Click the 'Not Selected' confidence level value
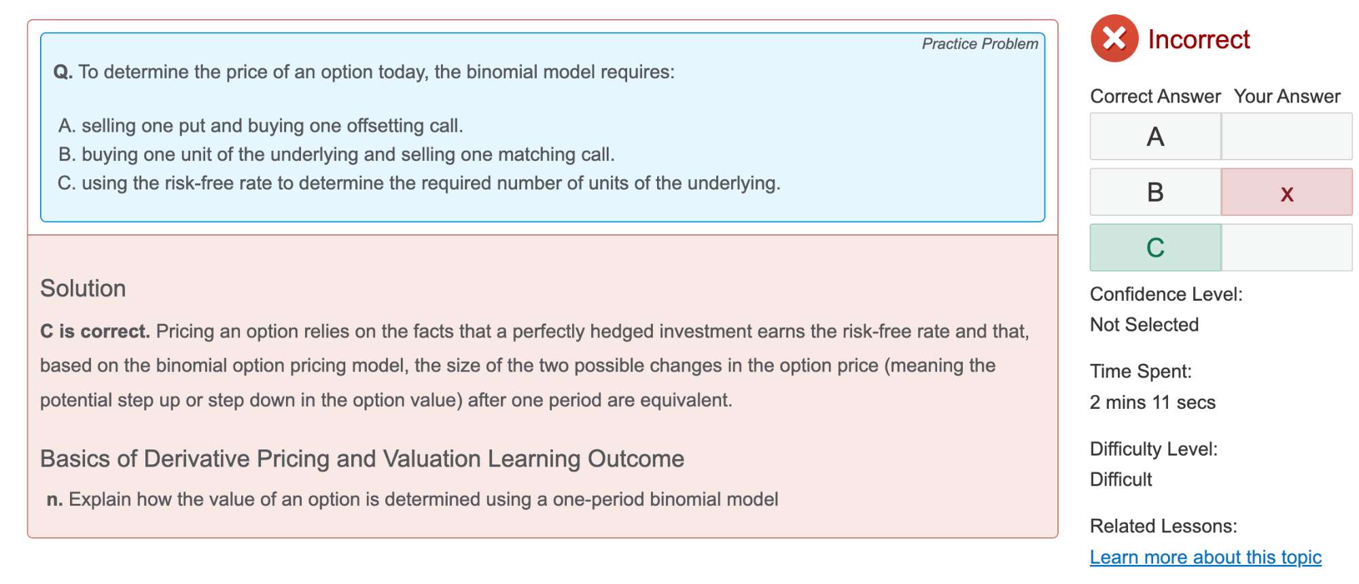Viewport: 1359px width, 584px height. tap(1144, 325)
